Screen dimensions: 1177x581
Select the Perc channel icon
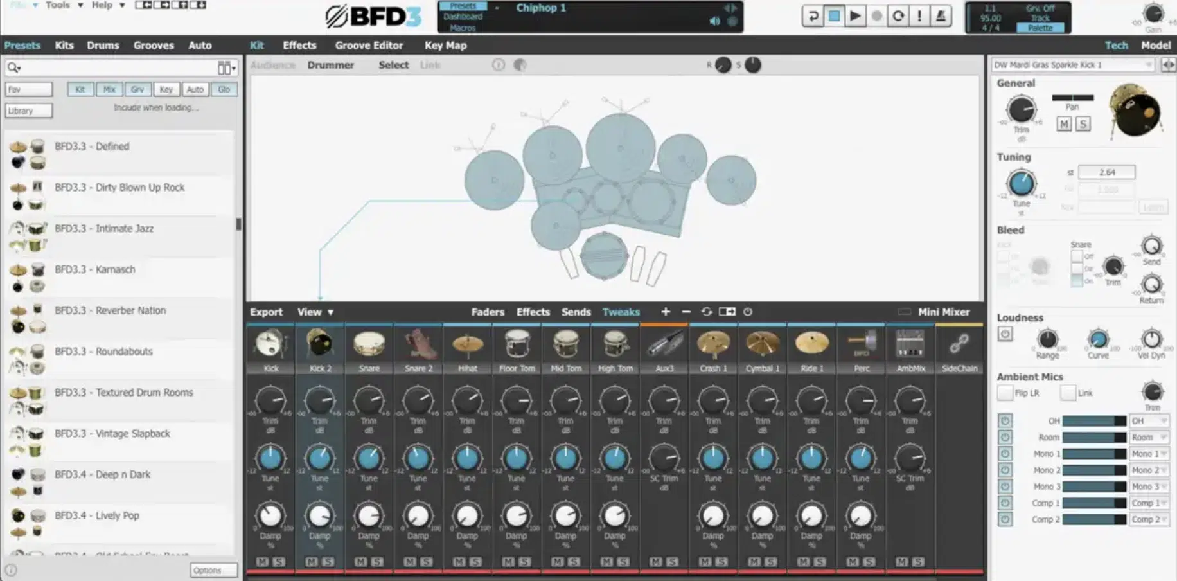861,344
